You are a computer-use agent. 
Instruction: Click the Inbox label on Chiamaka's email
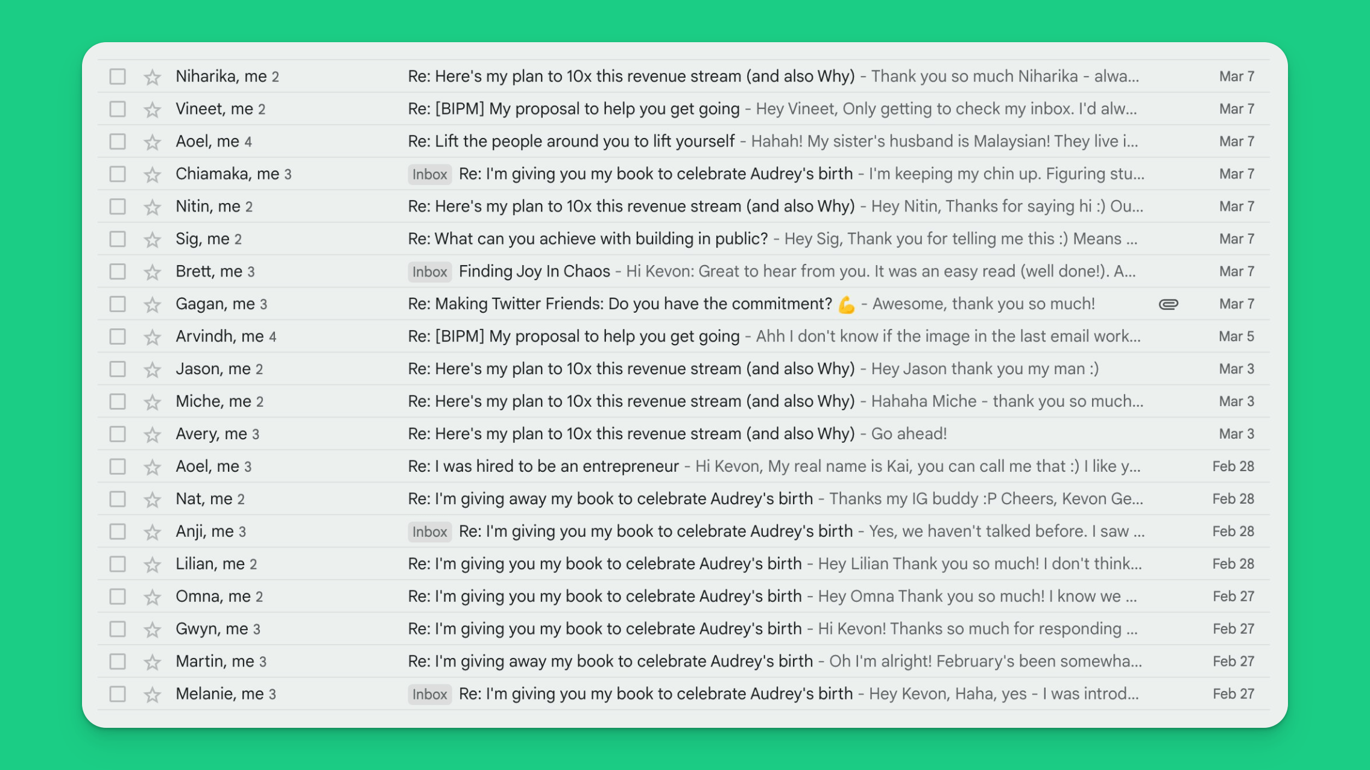click(x=429, y=174)
